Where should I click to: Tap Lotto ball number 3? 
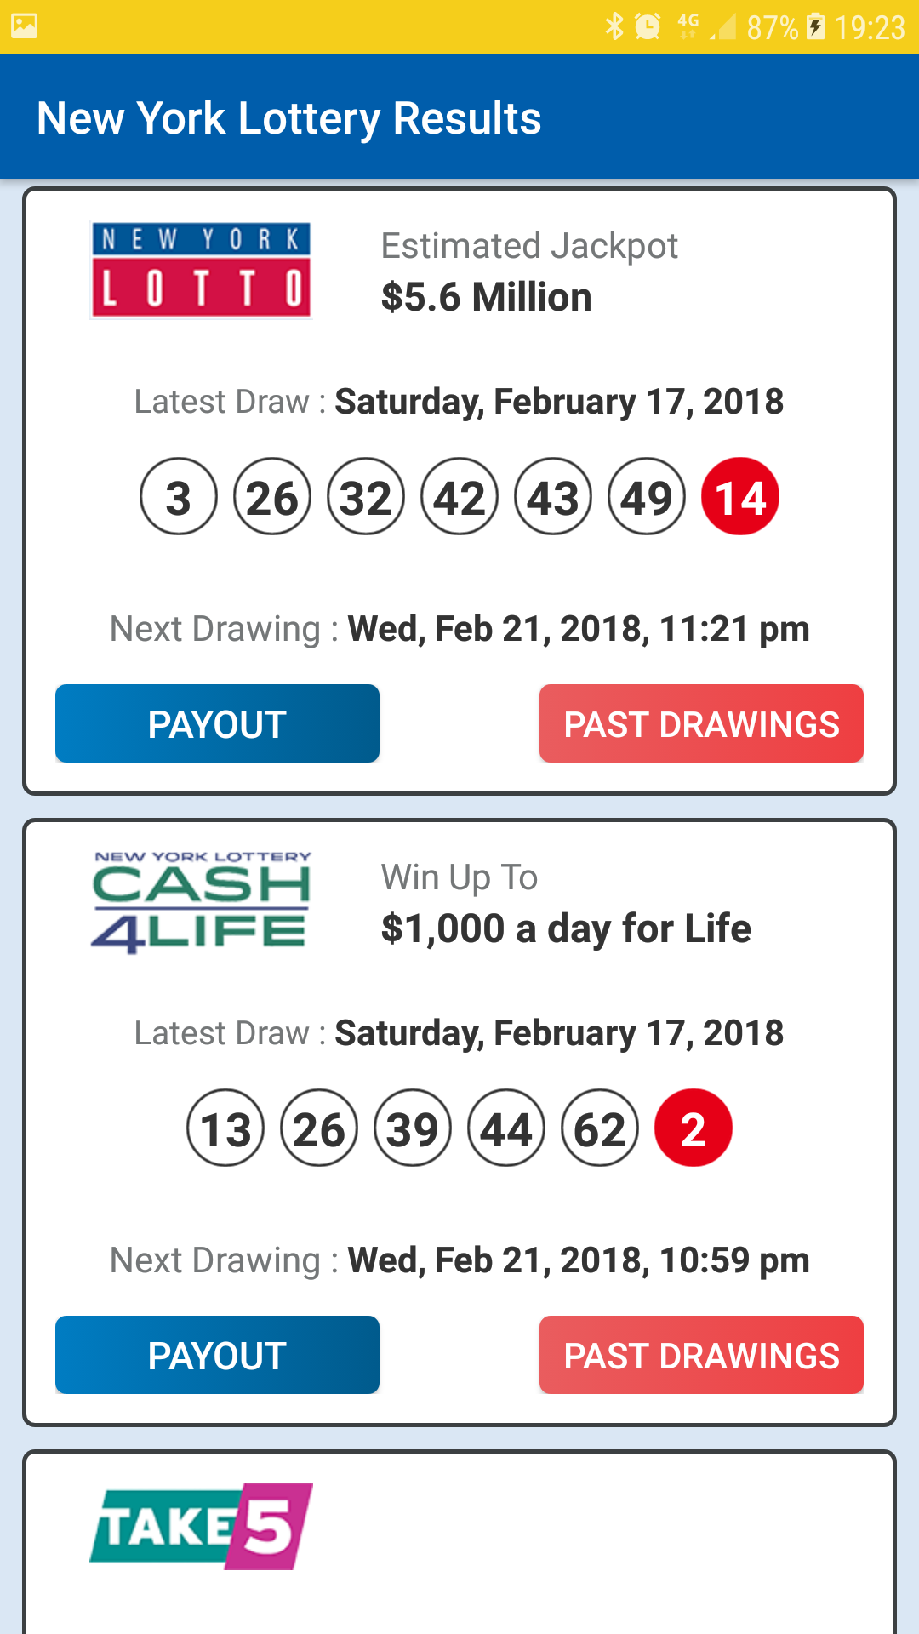coord(179,497)
